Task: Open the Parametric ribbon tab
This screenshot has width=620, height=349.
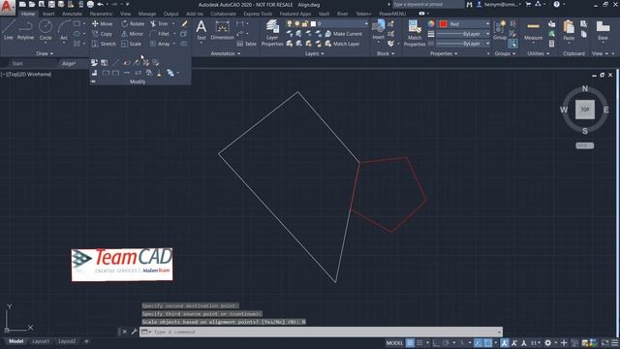Action: [x=101, y=14]
